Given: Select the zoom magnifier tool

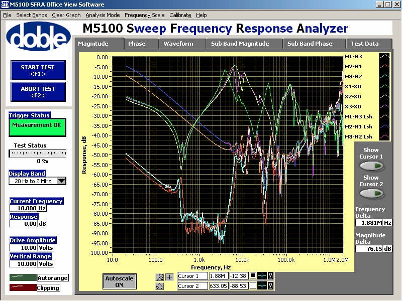Looking at the screenshot, I should point(160,277).
